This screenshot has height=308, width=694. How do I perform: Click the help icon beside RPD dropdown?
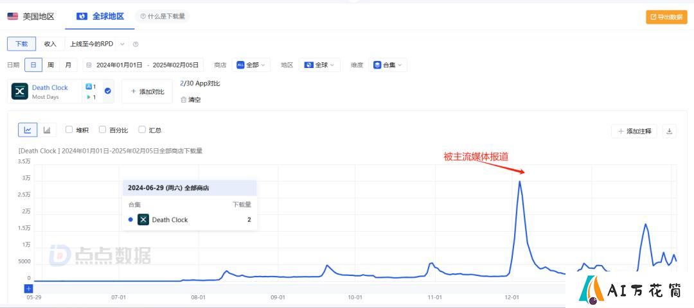(136, 44)
